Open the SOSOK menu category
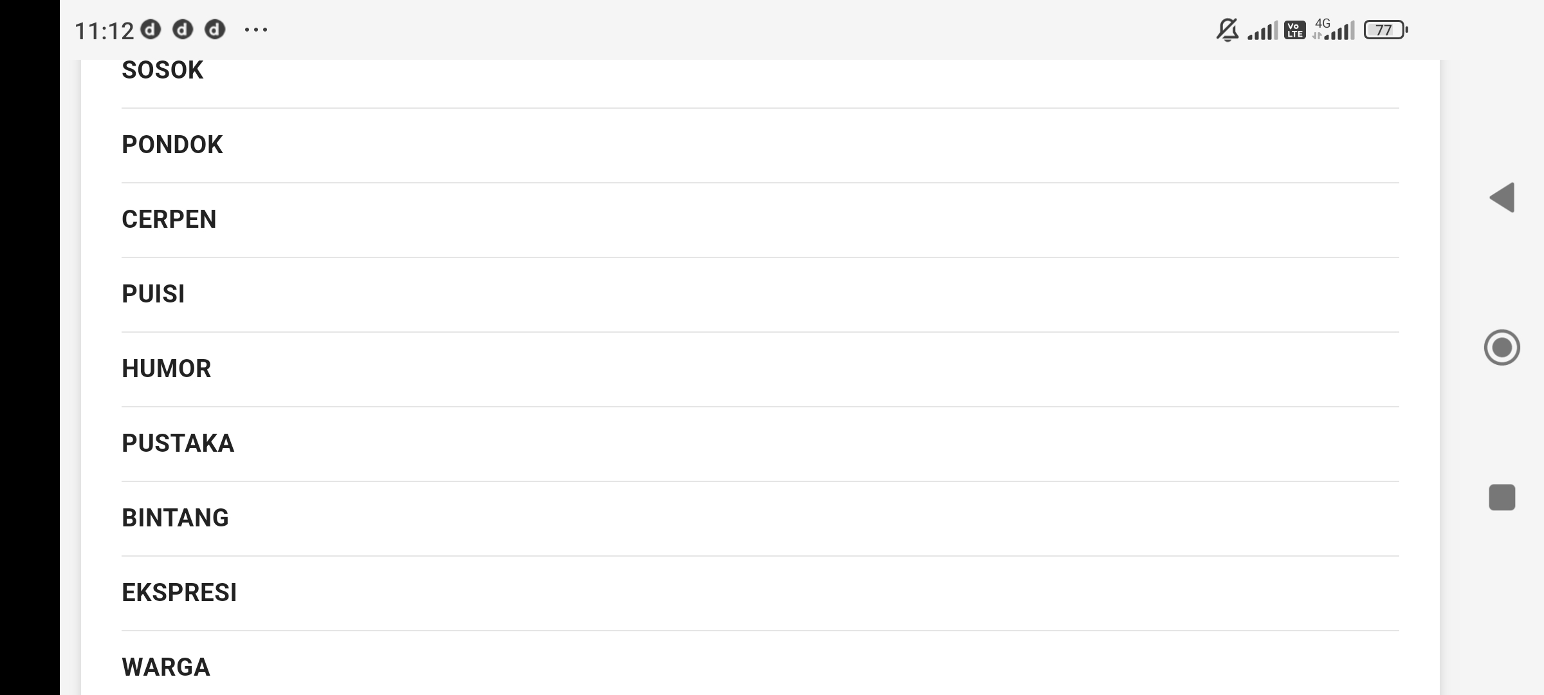The height and width of the screenshot is (695, 1544). [x=163, y=70]
